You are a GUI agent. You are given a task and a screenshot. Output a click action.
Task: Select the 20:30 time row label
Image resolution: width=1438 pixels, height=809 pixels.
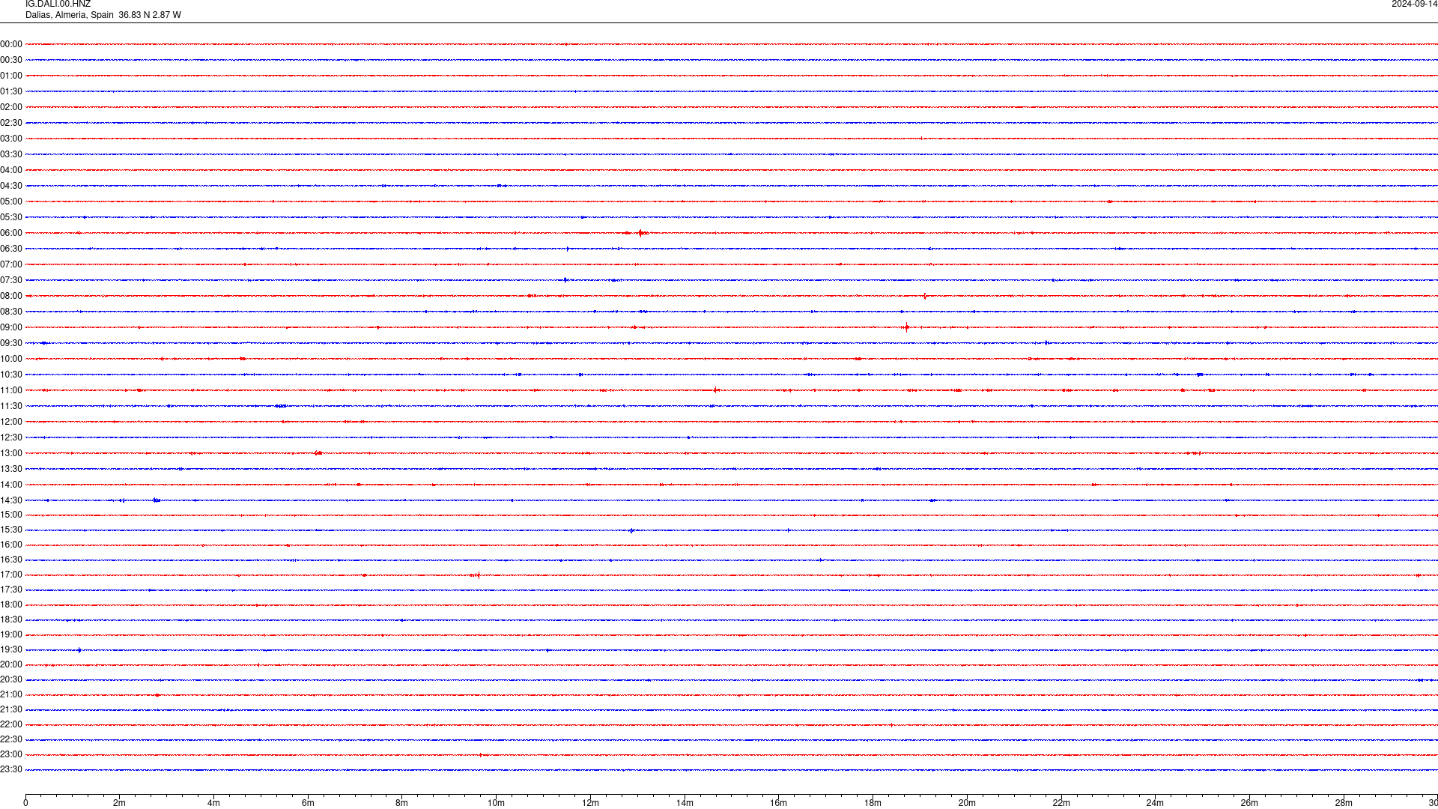[11, 679]
